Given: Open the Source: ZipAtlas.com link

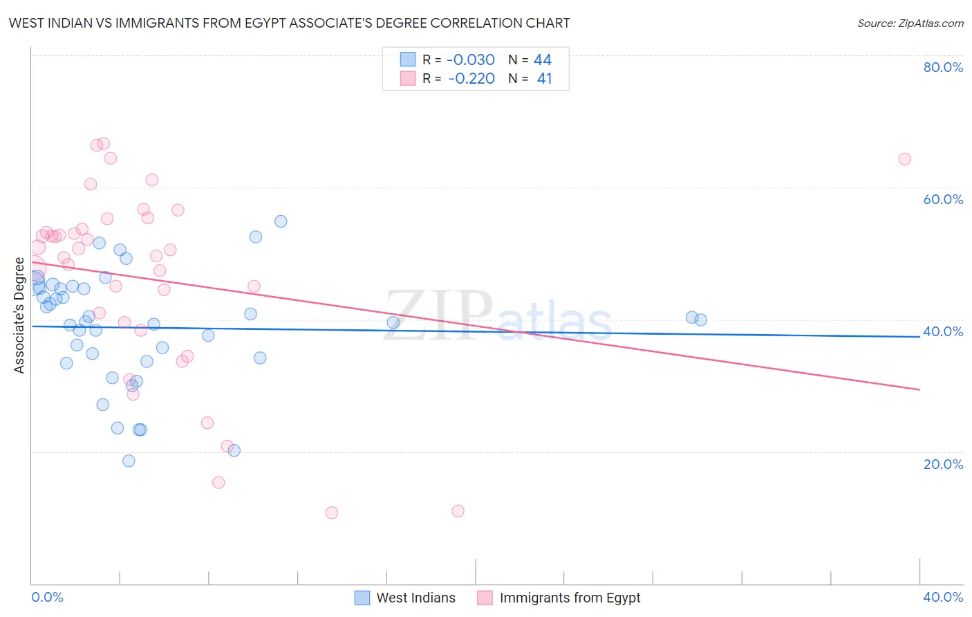Looking at the screenshot, I should 910,23.
